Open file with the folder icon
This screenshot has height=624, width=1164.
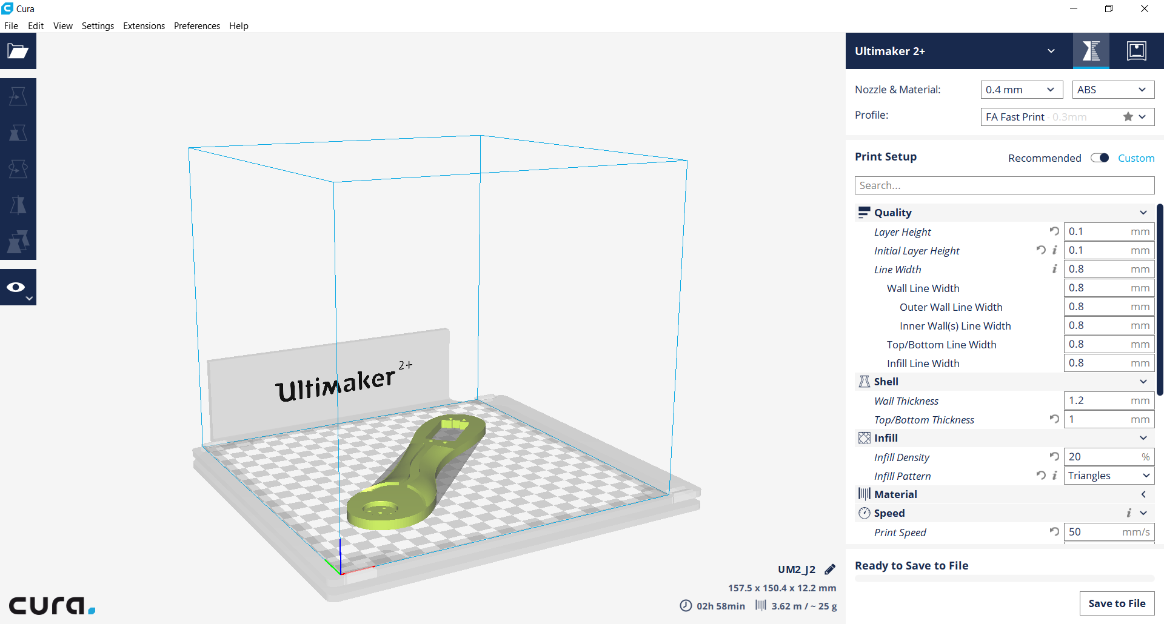coord(18,51)
